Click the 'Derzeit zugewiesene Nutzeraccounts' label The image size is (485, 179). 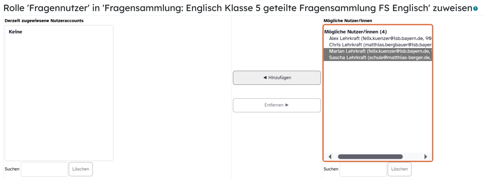click(44, 21)
